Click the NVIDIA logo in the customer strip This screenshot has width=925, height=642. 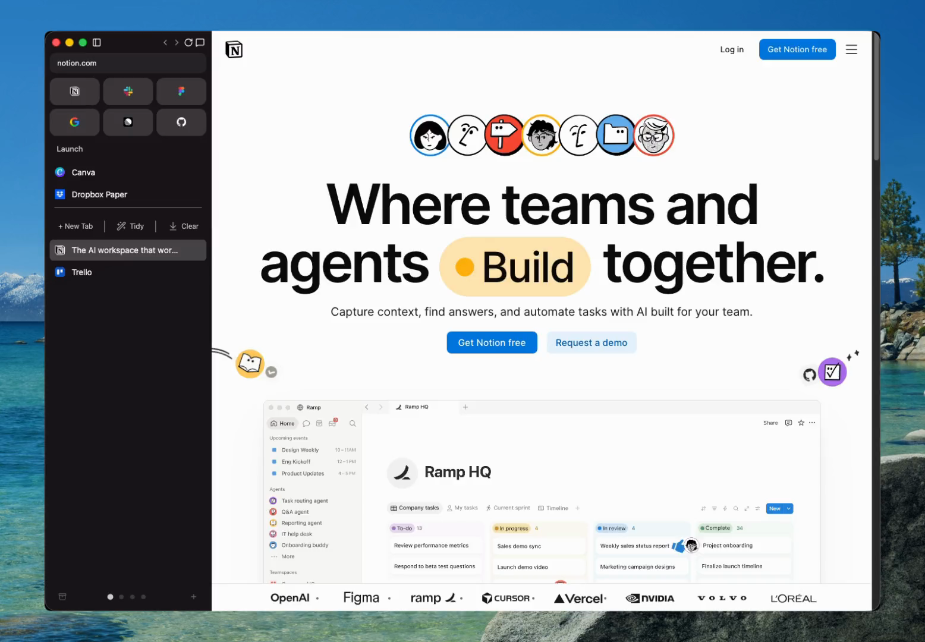pyautogui.click(x=650, y=599)
